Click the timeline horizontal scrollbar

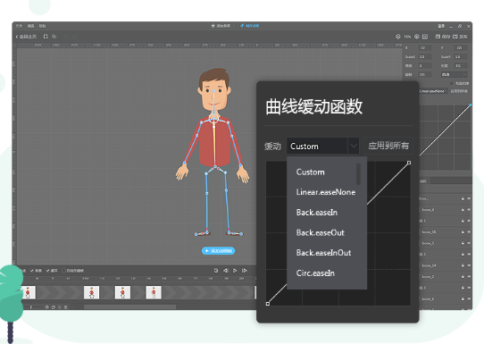(130, 307)
